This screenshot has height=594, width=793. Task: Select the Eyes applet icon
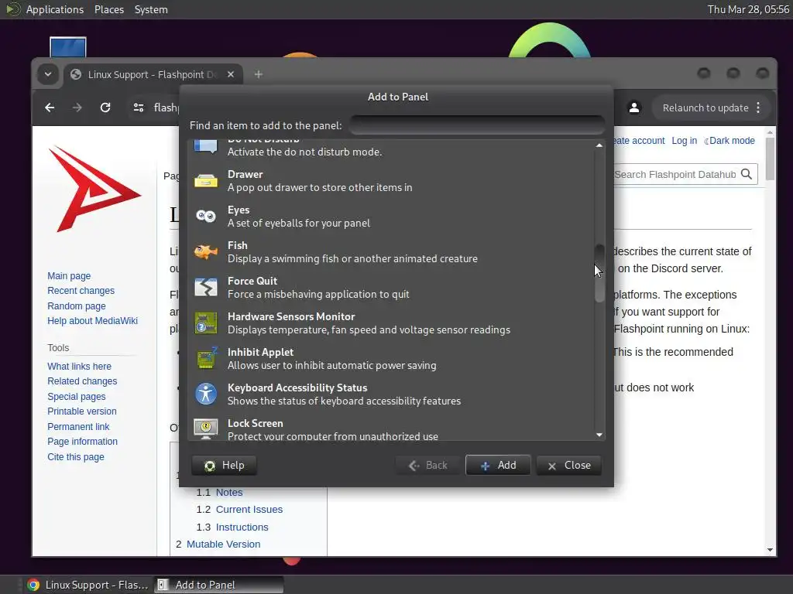point(206,217)
